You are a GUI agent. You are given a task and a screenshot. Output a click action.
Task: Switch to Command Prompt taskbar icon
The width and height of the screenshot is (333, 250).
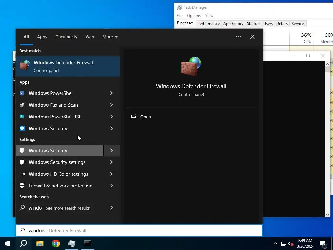tap(87, 243)
